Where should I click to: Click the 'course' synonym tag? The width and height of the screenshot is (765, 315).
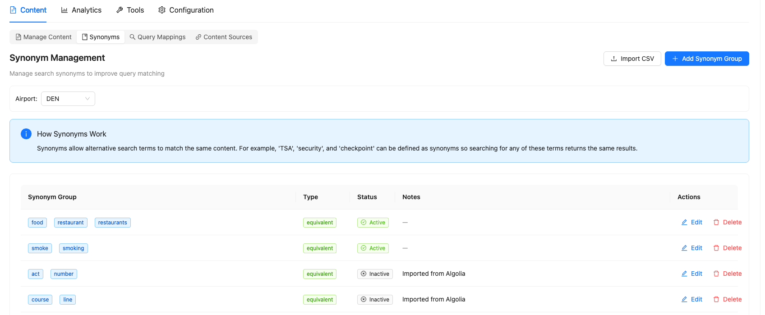(x=40, y=300)
